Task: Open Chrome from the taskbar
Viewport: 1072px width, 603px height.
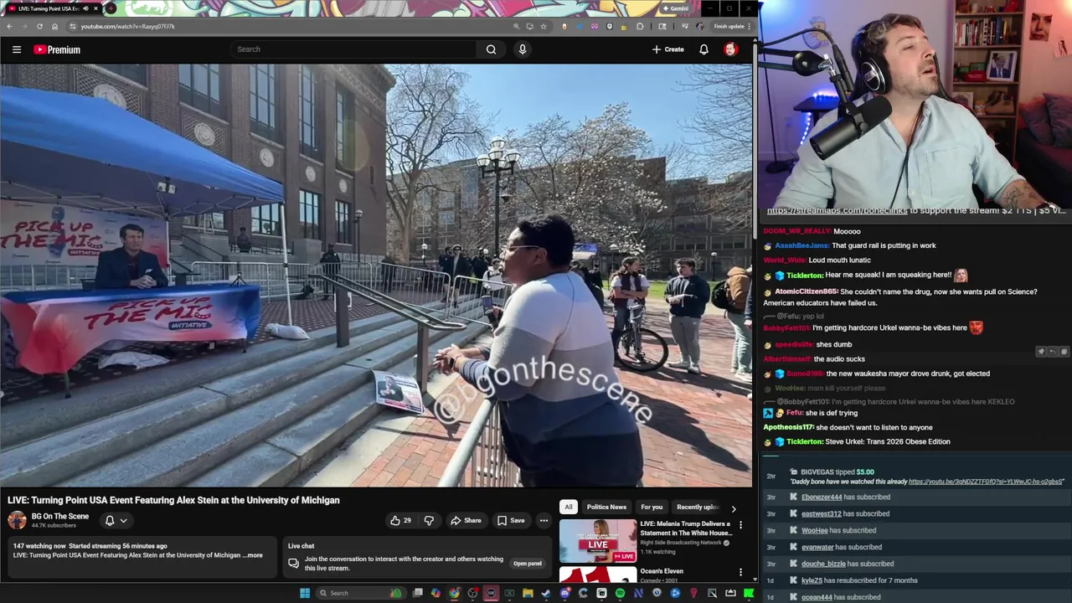Action: [x=454, y=593]
